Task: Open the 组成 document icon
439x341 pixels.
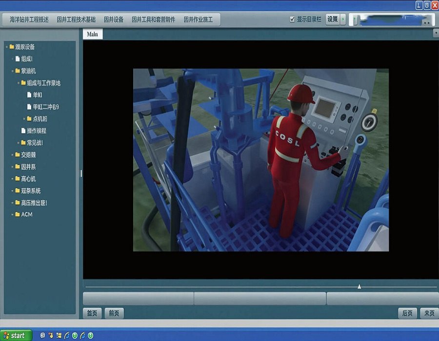Action: pos(18,58)
